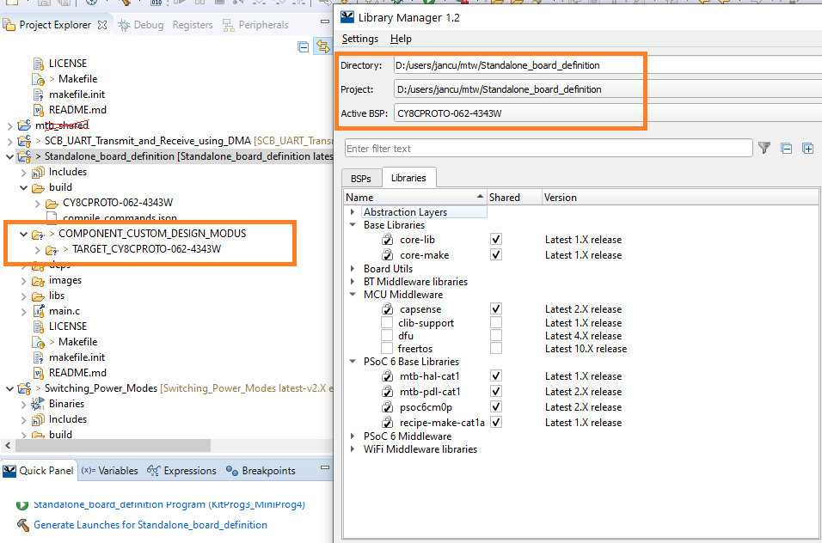Close the Project Explorer view
Screen dimensions: 822x543
click(x=102, y=25)
